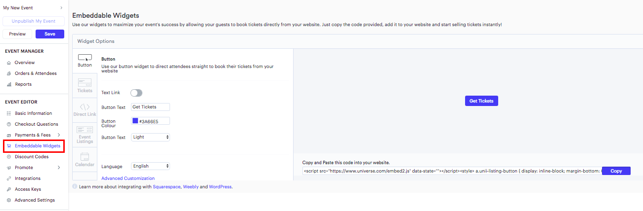This screenshot has height=211, width=643.
Task: Click the Promote megaphone icon
Action: pyautogui.click(x=8, y=168)
